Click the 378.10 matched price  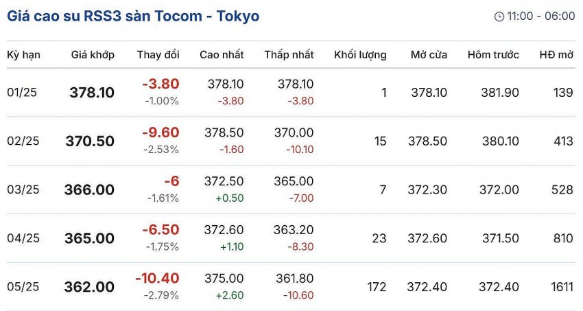pos(92,93)
